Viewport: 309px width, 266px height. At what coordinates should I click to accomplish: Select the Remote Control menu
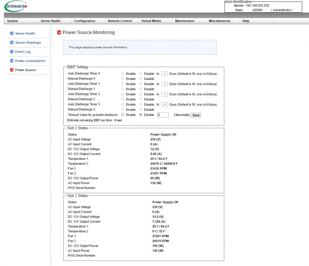120,21
